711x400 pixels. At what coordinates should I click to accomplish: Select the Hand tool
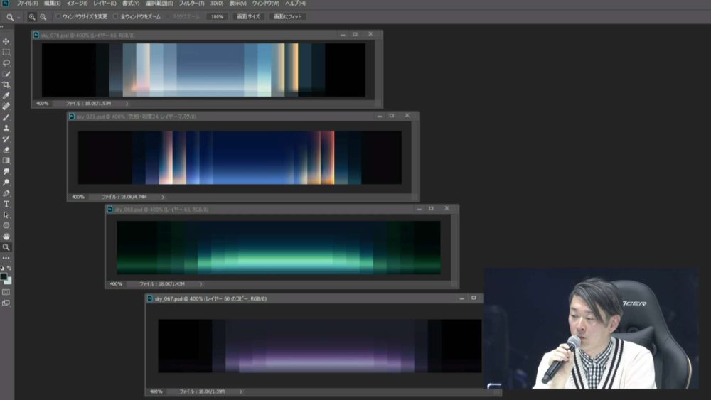click(x=6, y=236)
